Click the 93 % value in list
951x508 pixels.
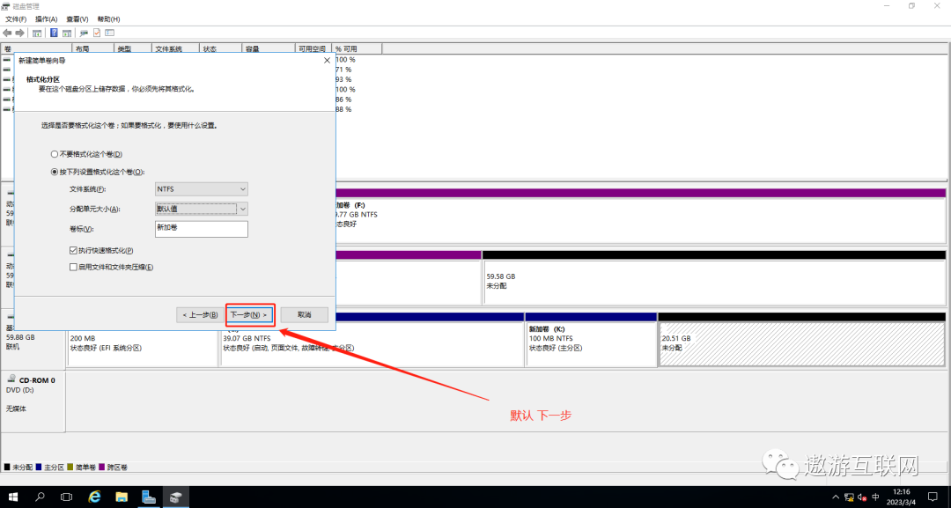coord(343,79)
